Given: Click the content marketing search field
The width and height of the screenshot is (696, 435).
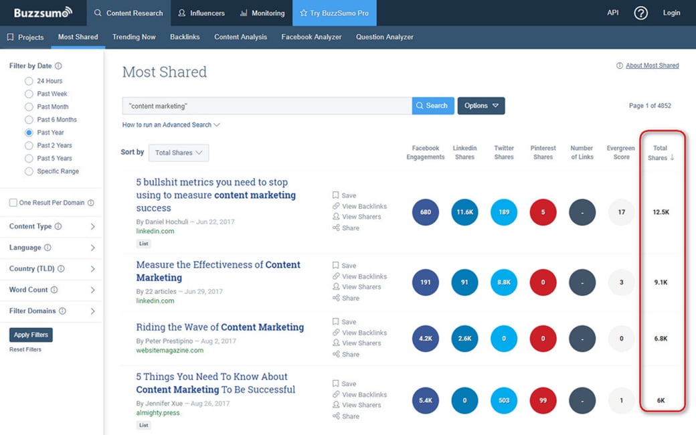Looking at the screenshot, I should click(x=266, y=106).
